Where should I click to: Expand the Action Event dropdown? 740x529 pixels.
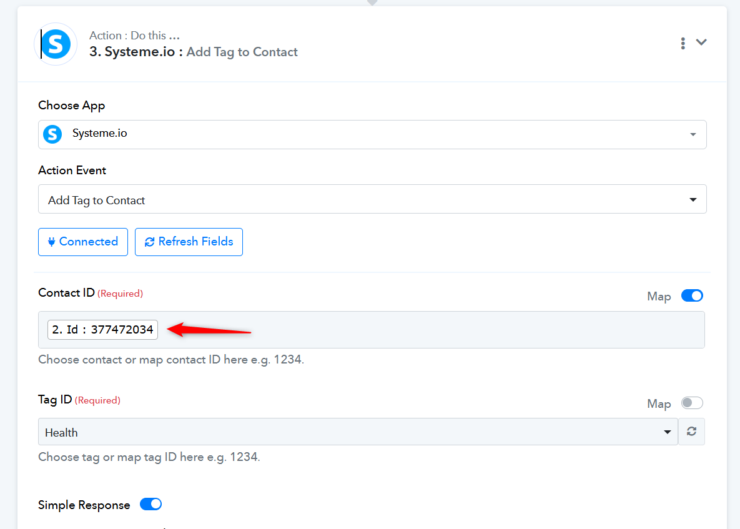693,200
